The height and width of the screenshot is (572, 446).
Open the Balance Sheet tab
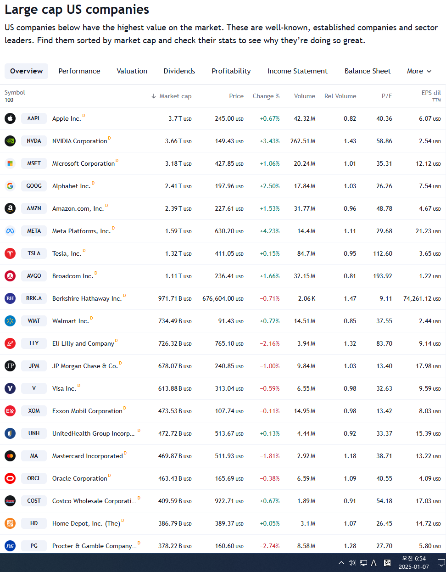tap(368, 71)
